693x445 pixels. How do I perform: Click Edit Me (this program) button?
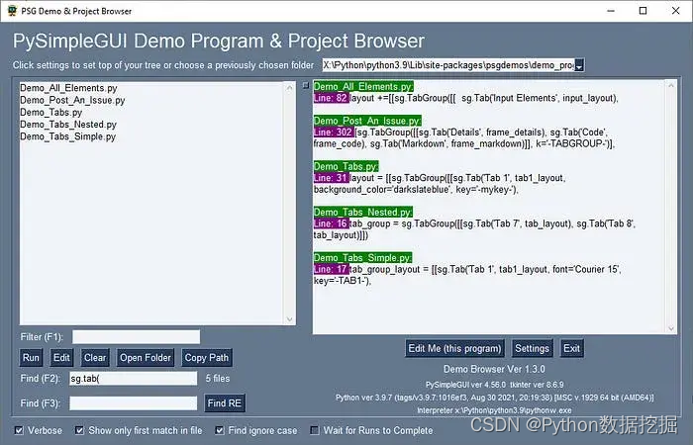[x=454, y=348]
